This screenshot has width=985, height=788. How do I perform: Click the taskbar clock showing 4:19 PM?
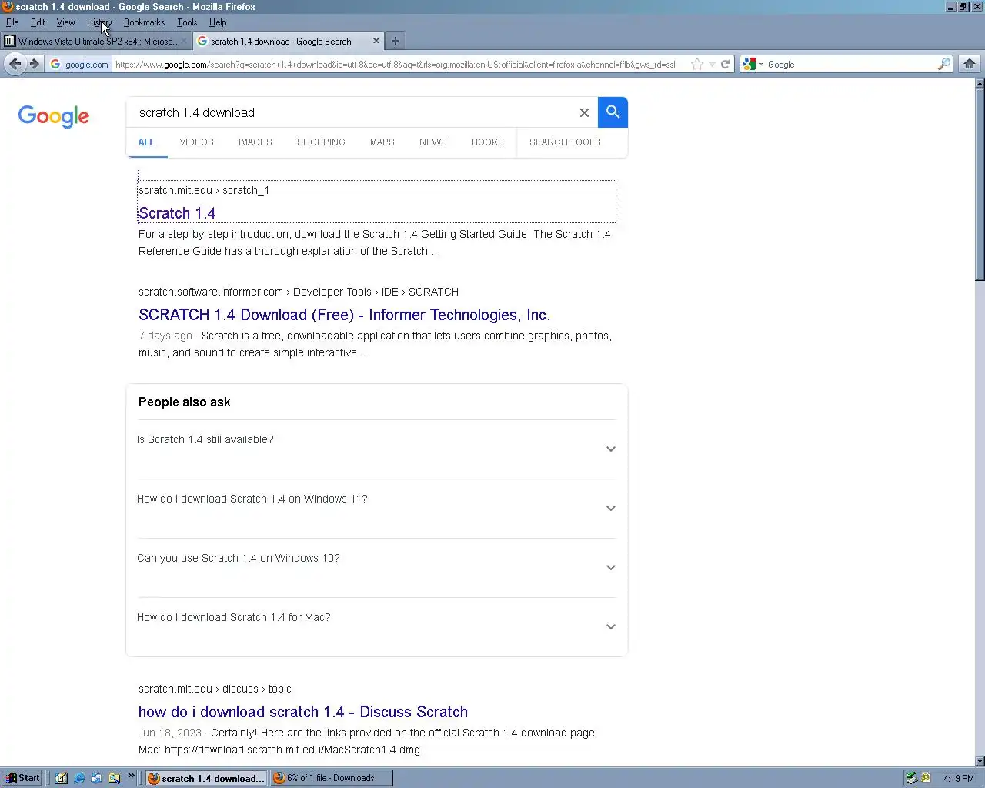click(x=959, y=778)
